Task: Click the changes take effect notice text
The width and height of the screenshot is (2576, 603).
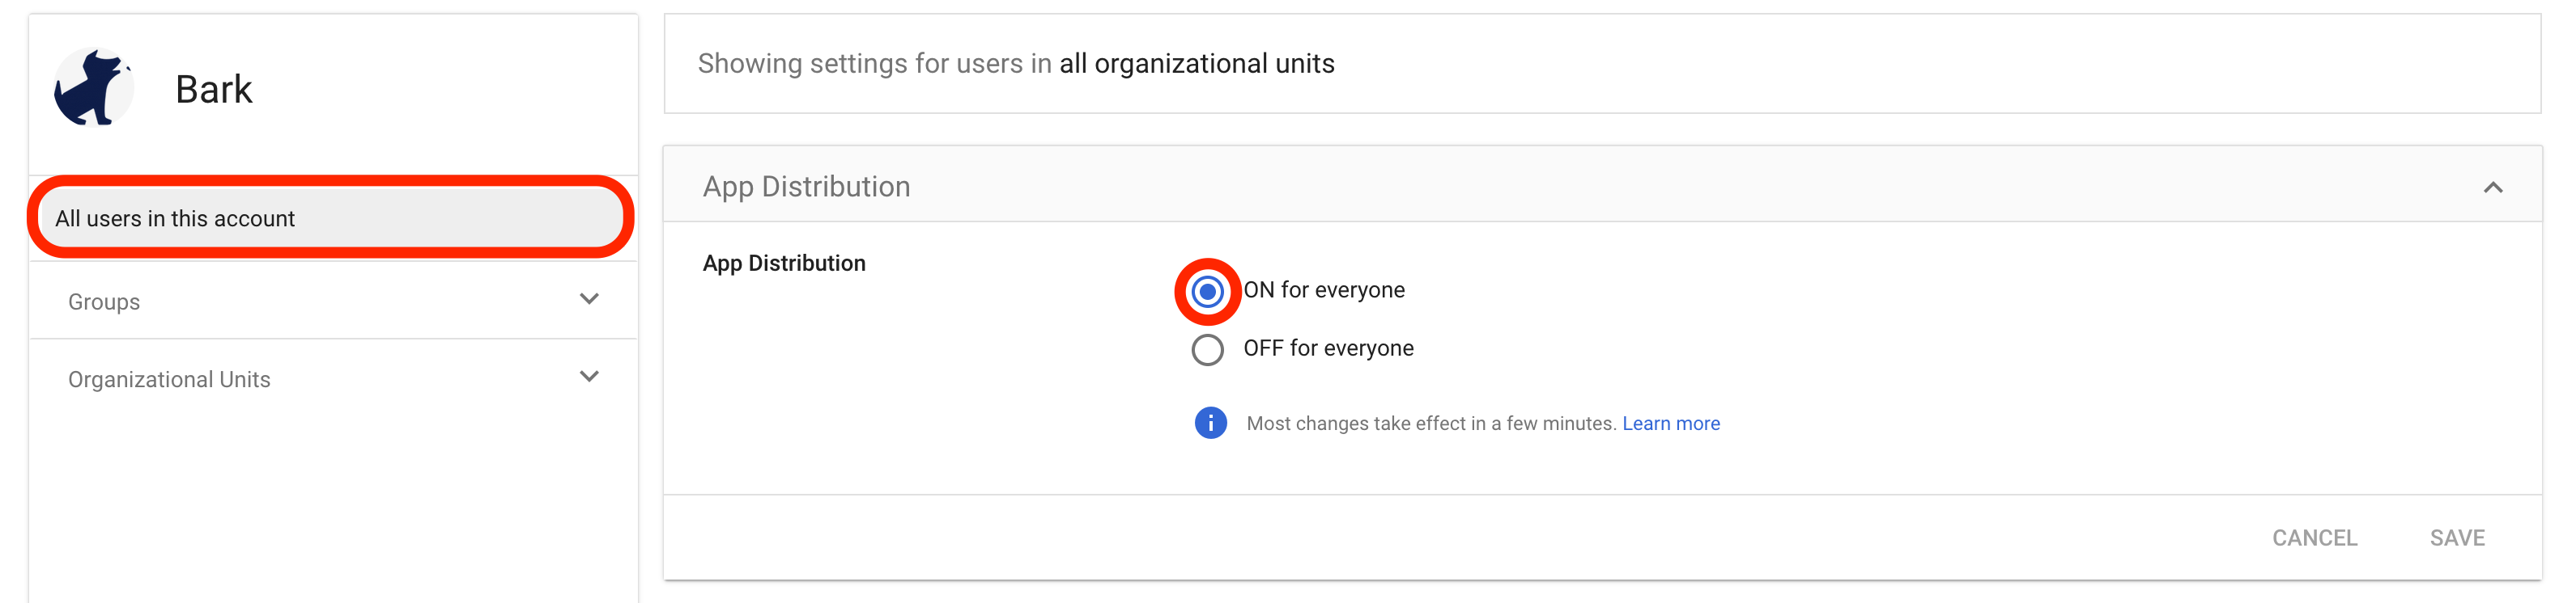Action: point(1431,424)
